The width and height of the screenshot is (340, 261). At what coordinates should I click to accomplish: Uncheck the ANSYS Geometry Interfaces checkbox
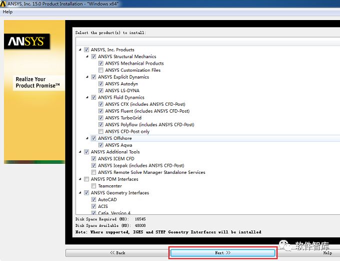point(86,193)
